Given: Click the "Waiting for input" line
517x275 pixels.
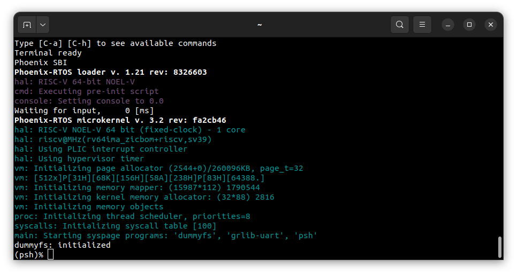Looking at the screenshot, I should [x=83, y=111].
